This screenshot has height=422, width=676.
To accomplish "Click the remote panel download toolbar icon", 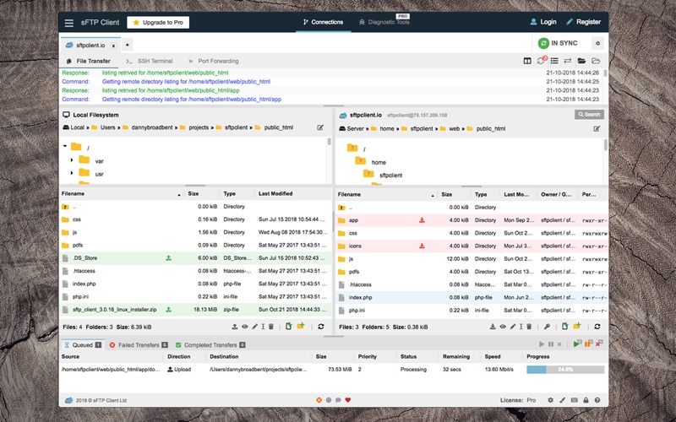I will click(493, 327).
